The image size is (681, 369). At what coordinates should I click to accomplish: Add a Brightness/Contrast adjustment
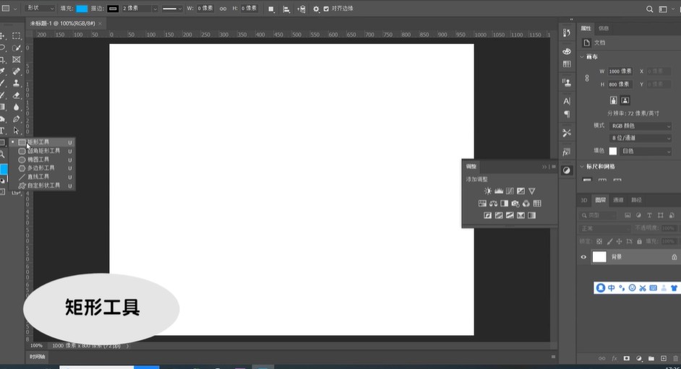click(x=488, y=191)
